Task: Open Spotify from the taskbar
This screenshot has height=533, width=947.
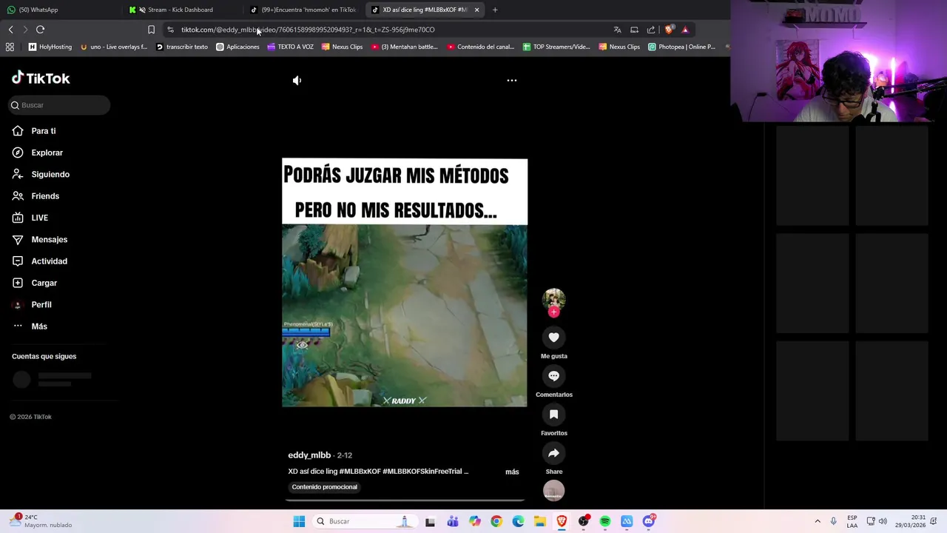Action: tap(605, 521)
